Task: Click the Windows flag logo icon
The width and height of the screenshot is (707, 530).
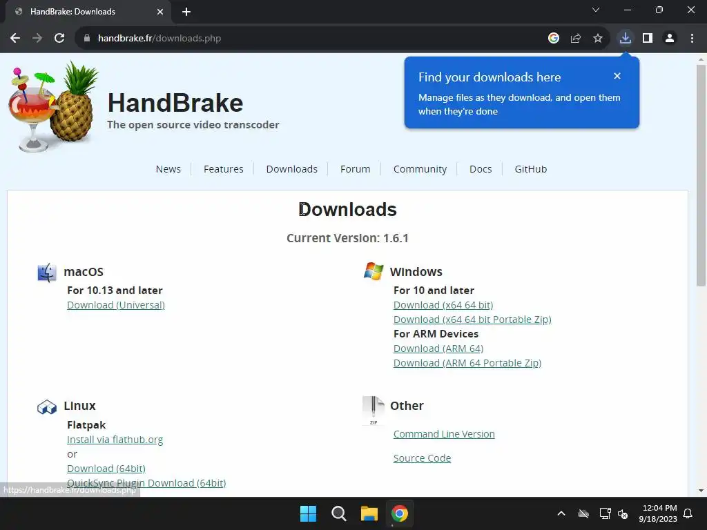Action: click(374, 271)
